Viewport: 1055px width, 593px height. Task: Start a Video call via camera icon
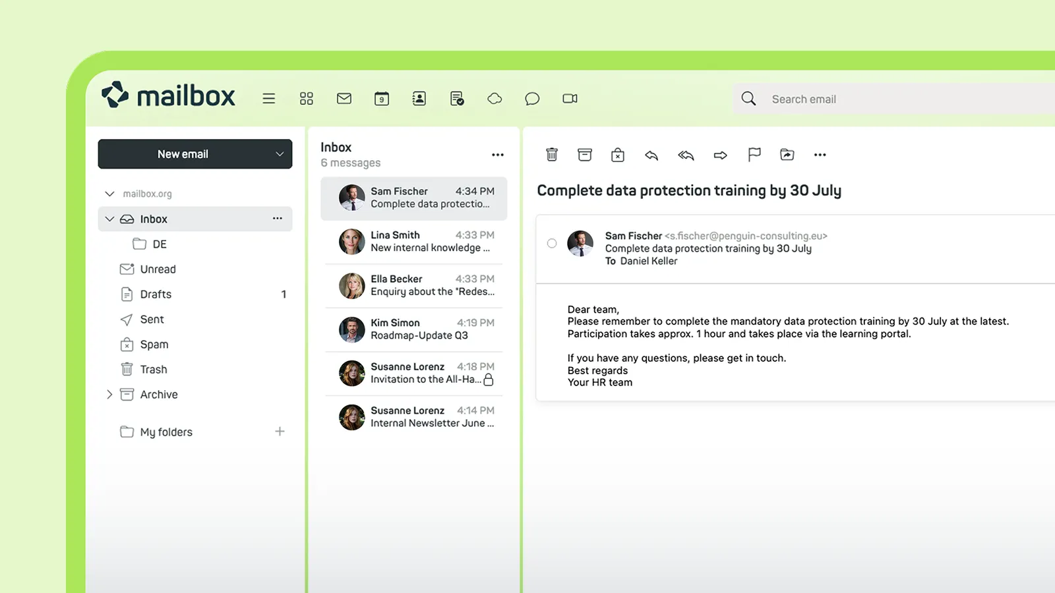(570, 98)
